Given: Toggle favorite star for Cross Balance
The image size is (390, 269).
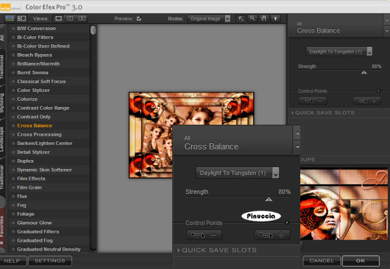Looking at the screenshot, I should tap(13, 126).
